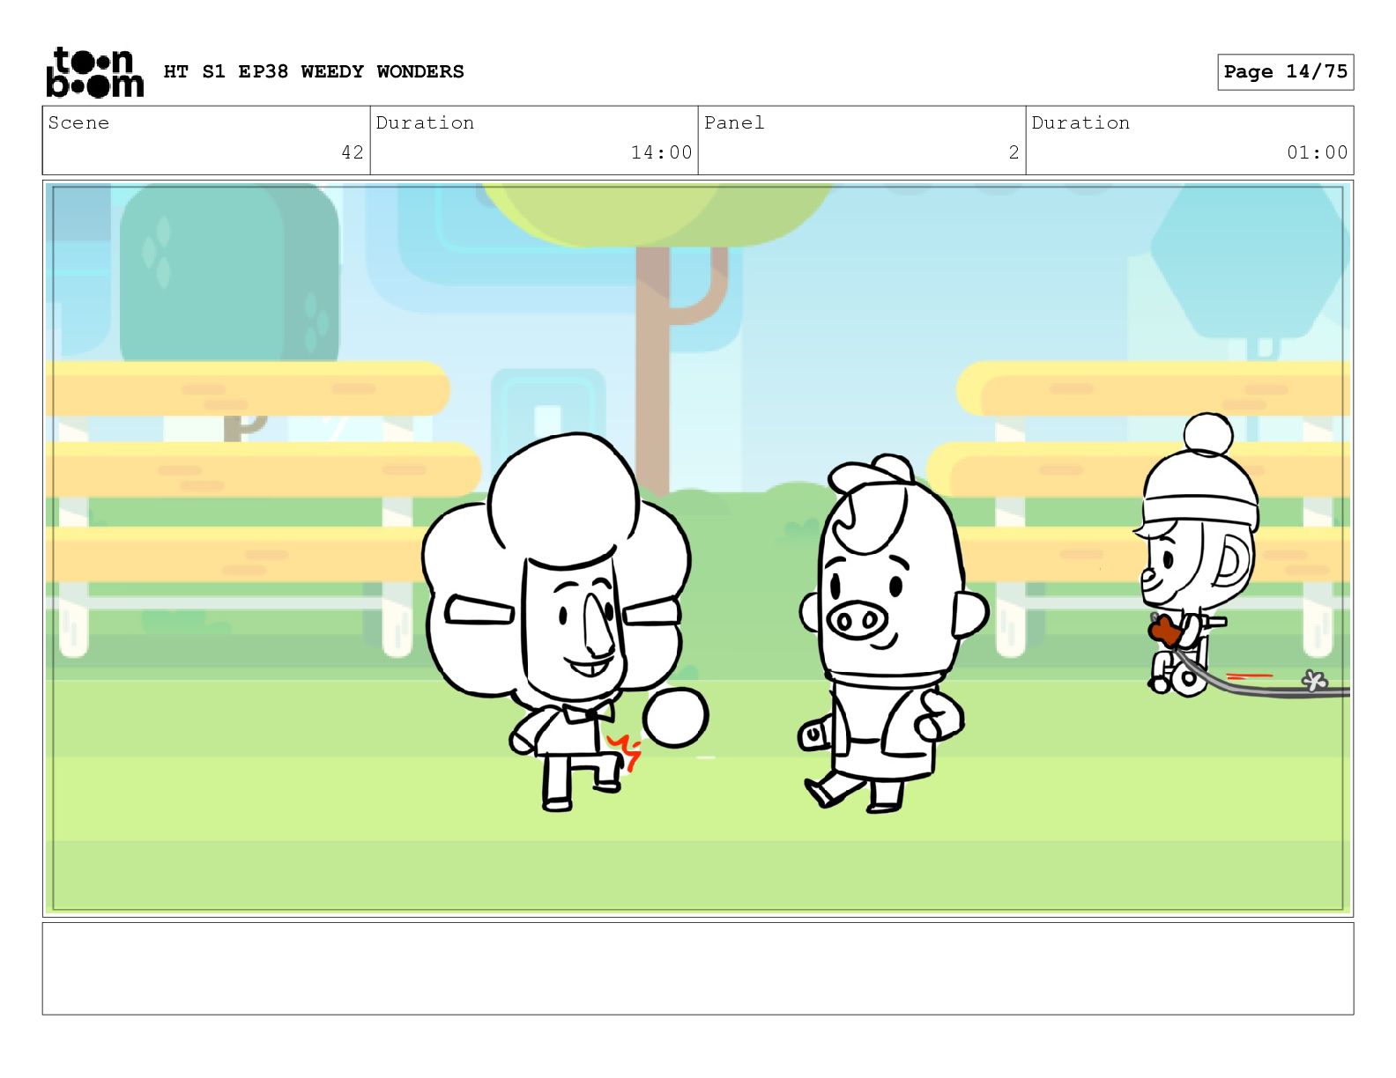The height and width of the screenshot is (1078, 1396).
Task: Click the Toon Boom logo
Action: coord(94,72)
